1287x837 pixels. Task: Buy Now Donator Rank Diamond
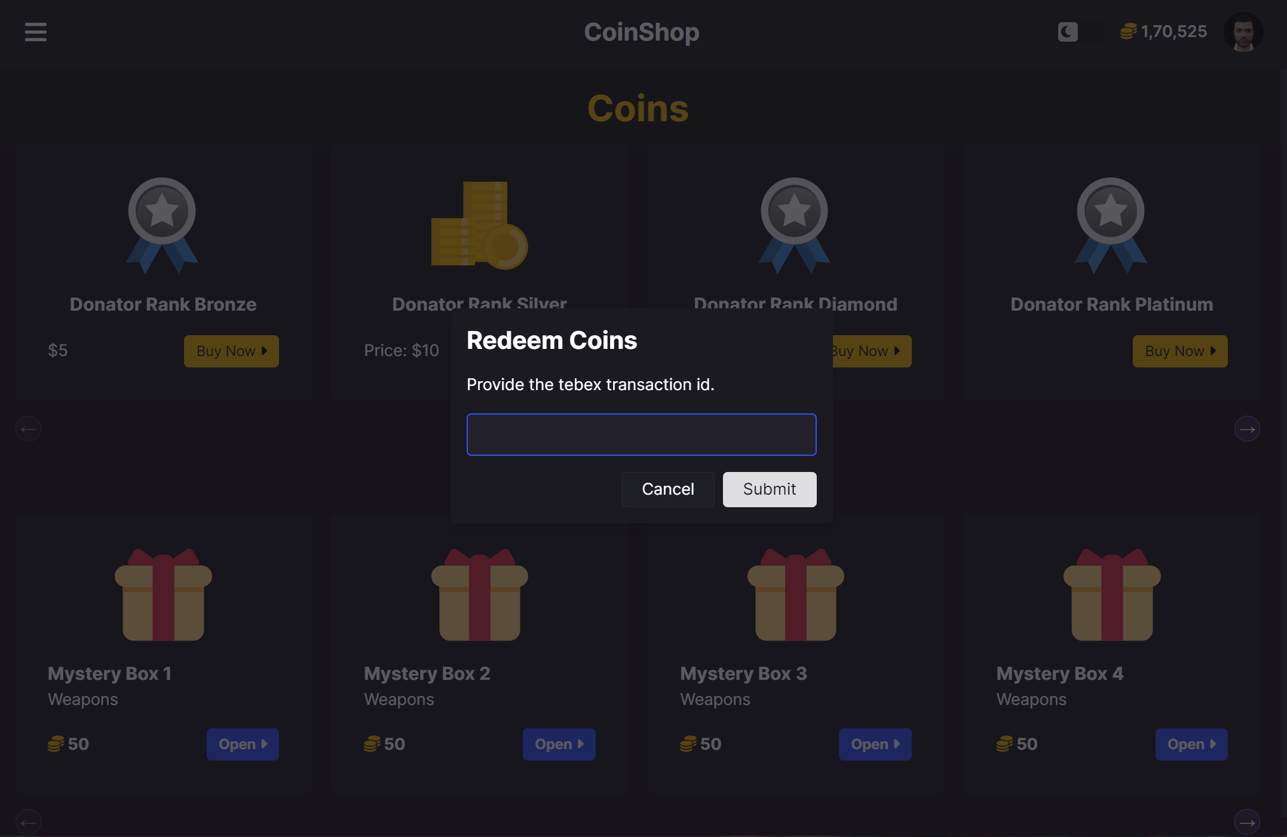[x=872, y=351]
